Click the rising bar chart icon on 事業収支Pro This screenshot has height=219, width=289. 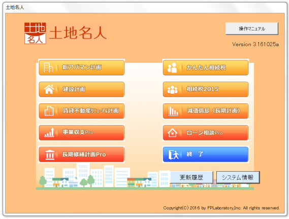tap(49, 132)
